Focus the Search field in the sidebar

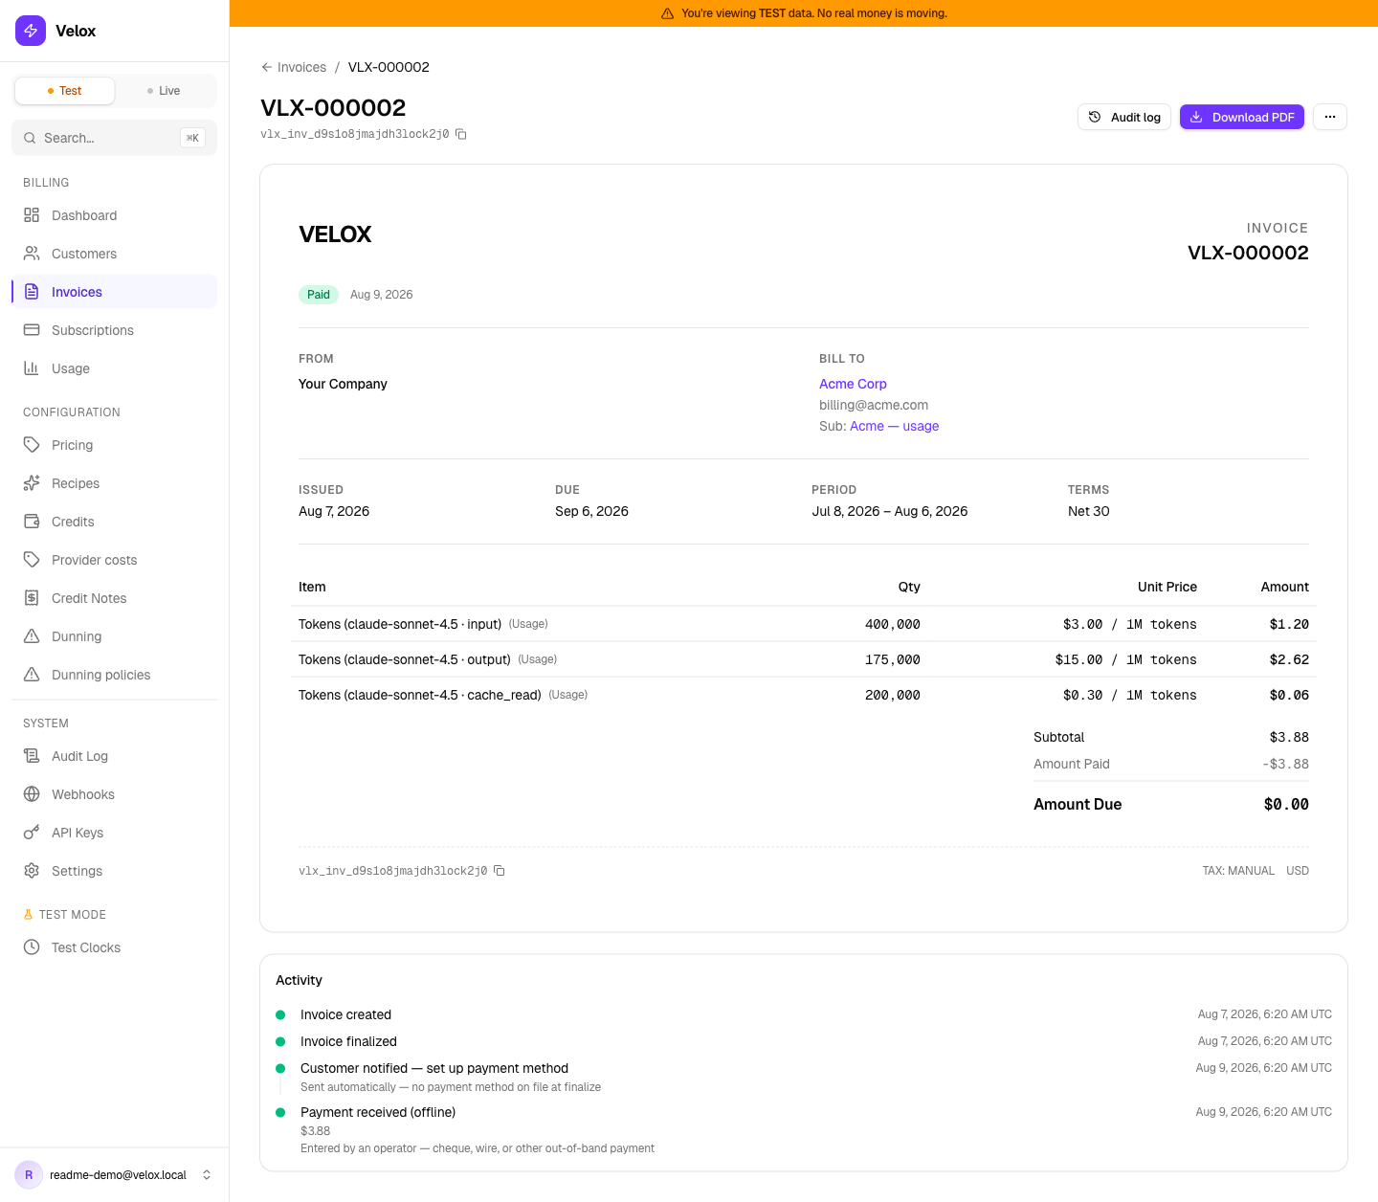(114, 138)
